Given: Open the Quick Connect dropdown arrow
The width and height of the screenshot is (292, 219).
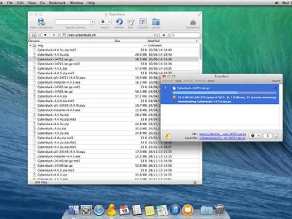Looking at the screenshot, I should pos(93,22).
